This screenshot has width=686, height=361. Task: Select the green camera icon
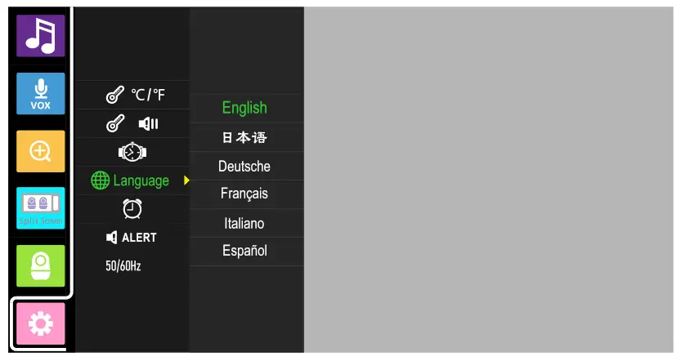[x=41, y=266]
